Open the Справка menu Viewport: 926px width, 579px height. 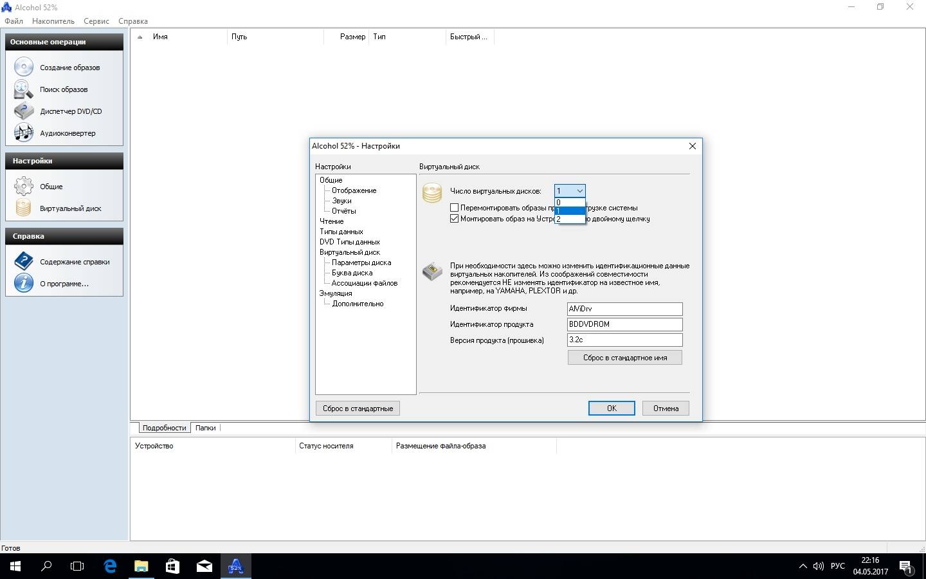pyautogui.click(x=133, y=21)
